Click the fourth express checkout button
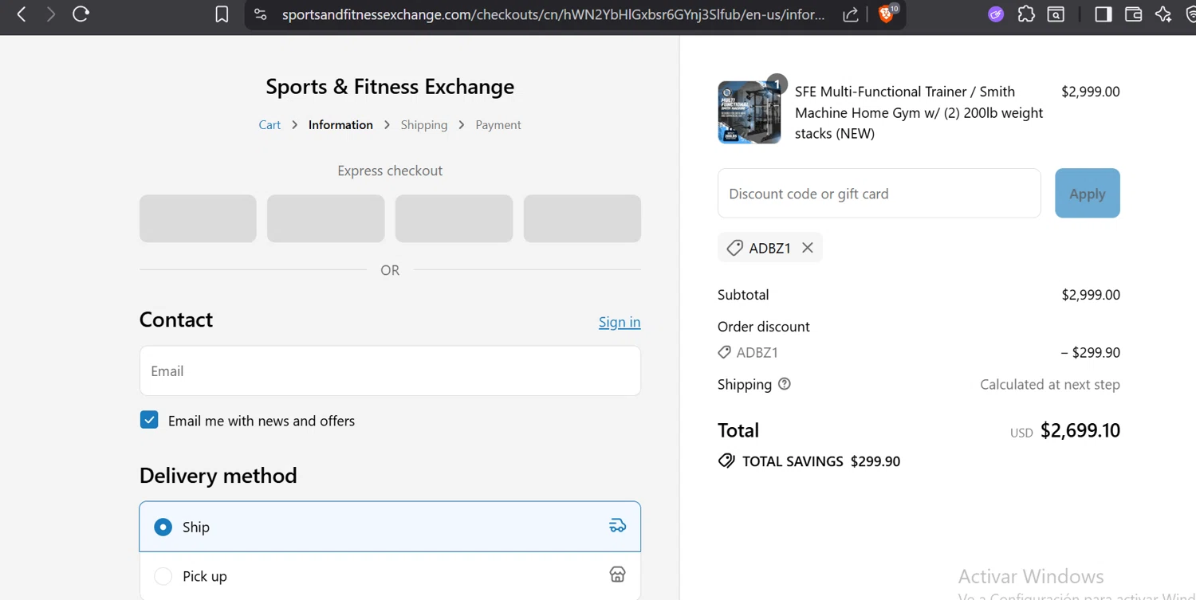 582,218
